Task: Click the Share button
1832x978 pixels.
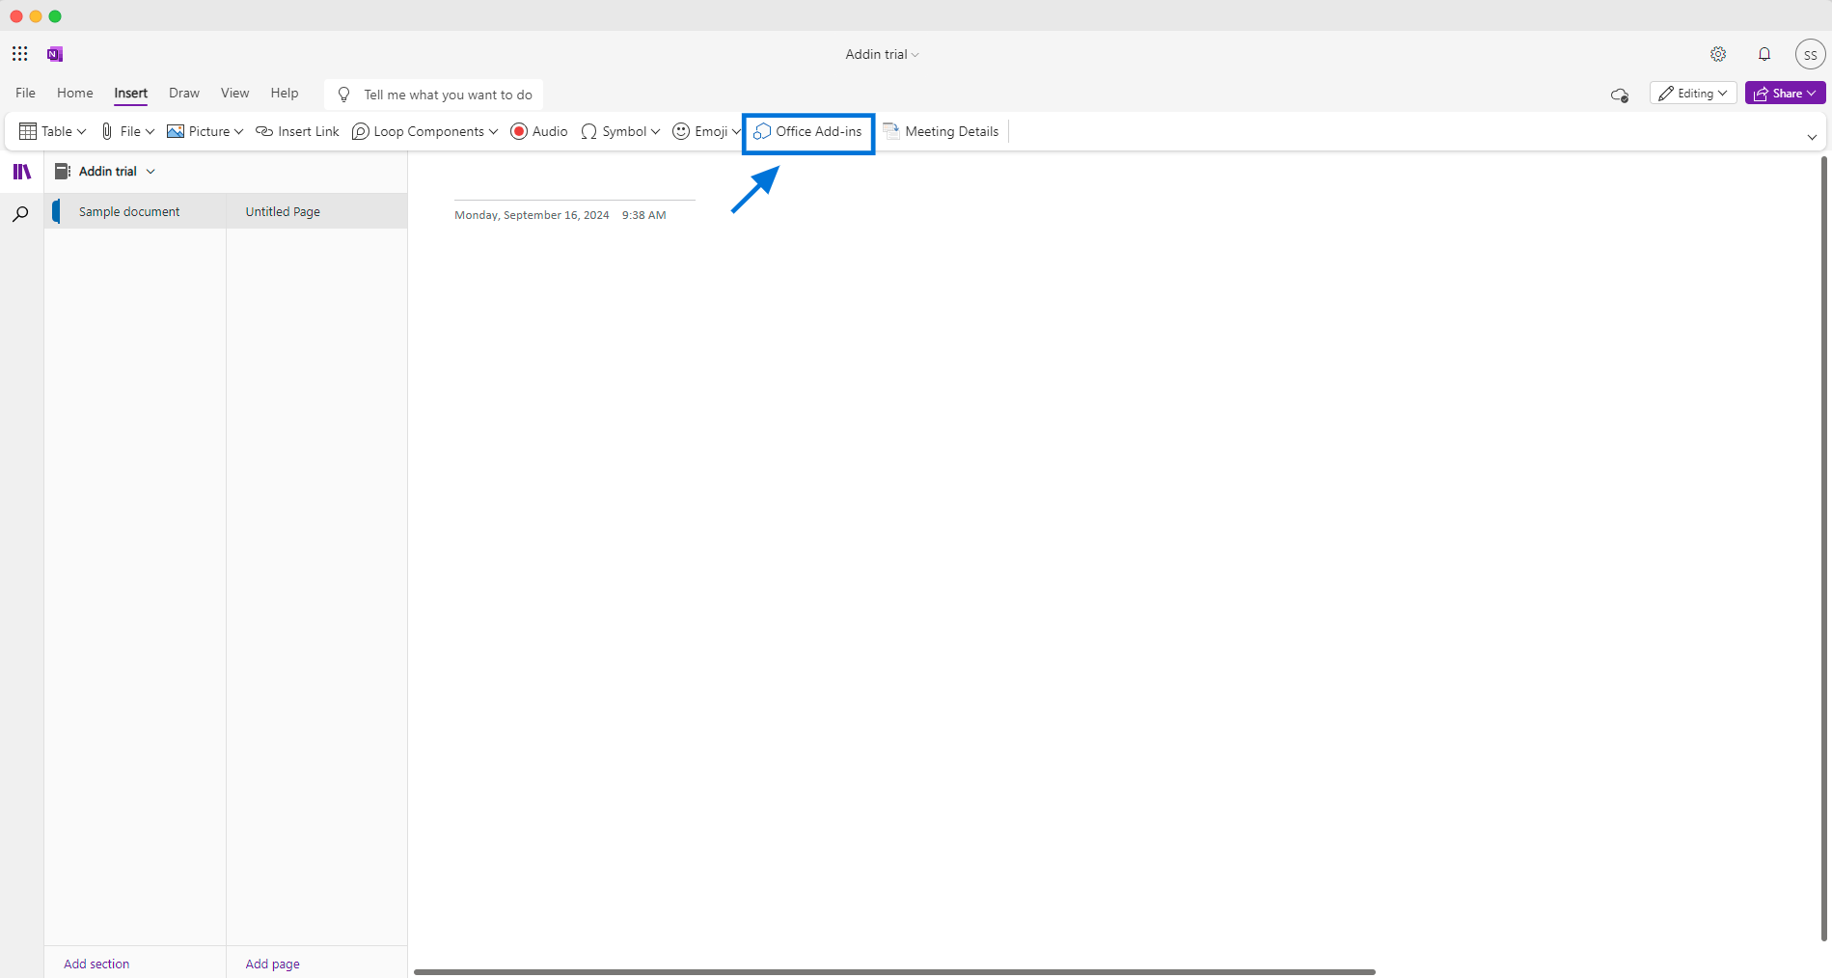Action: [1784, 93]
